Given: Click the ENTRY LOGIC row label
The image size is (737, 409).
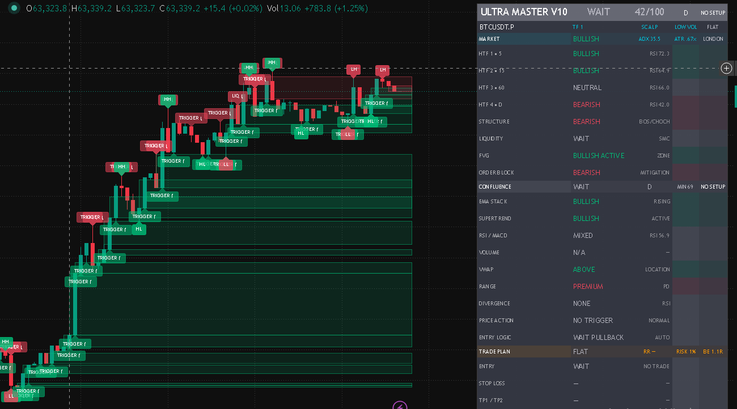Looking at the screenshot, I should click(x=494, y=338).
